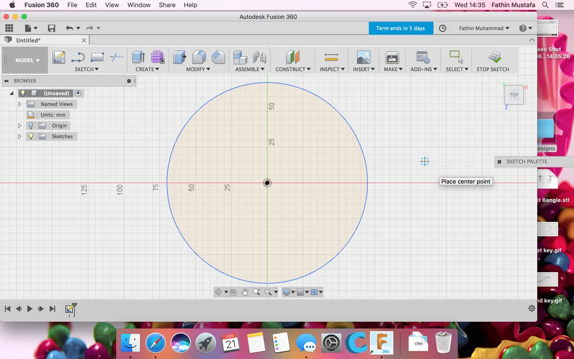
Task: Click the Create Form purple icon
Action: (x=157, y=57)
